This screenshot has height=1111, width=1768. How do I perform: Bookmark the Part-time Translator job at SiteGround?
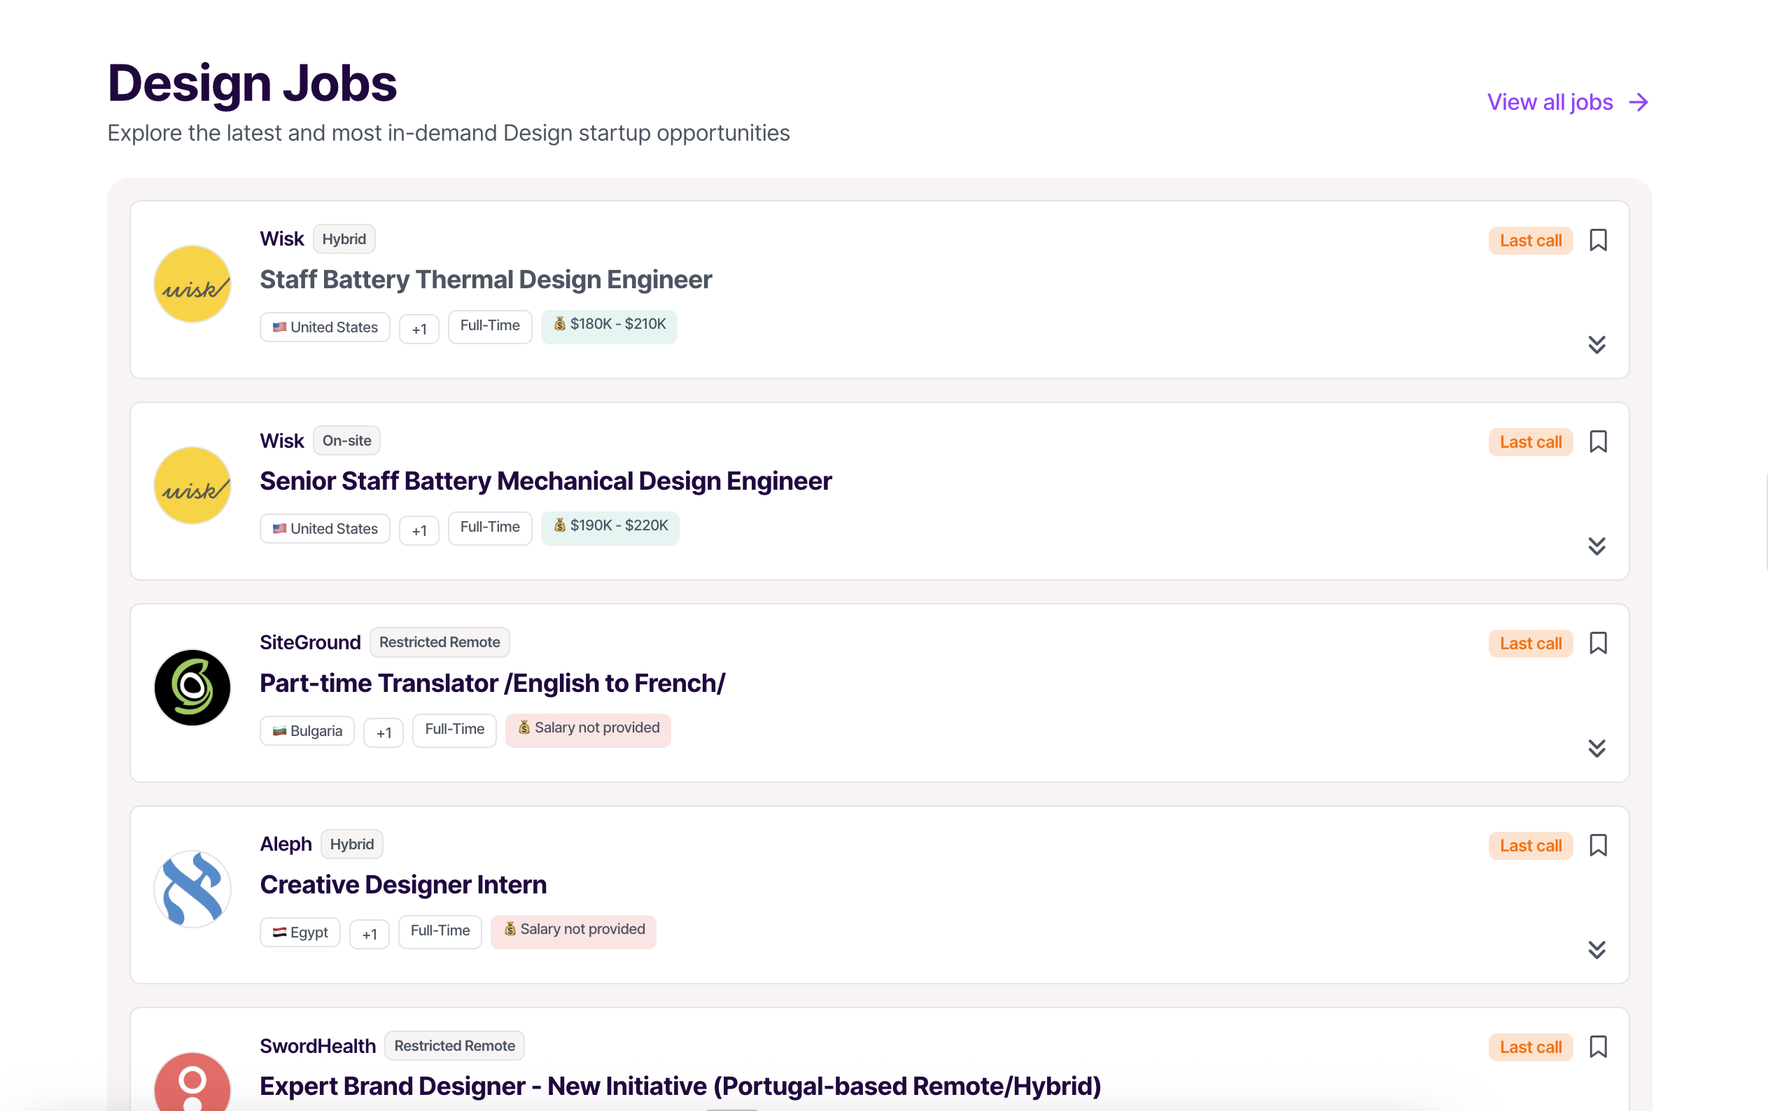(x=1599, y=643)
